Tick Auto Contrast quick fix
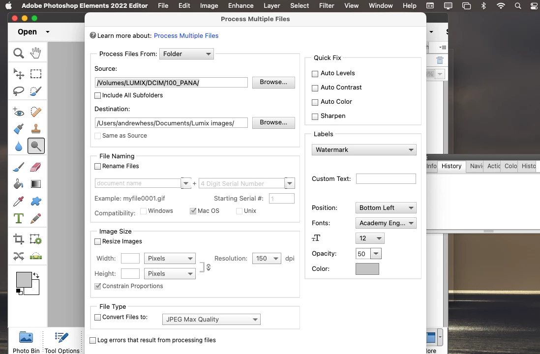Viewport: 540px width, 354px height. (315, 88)
